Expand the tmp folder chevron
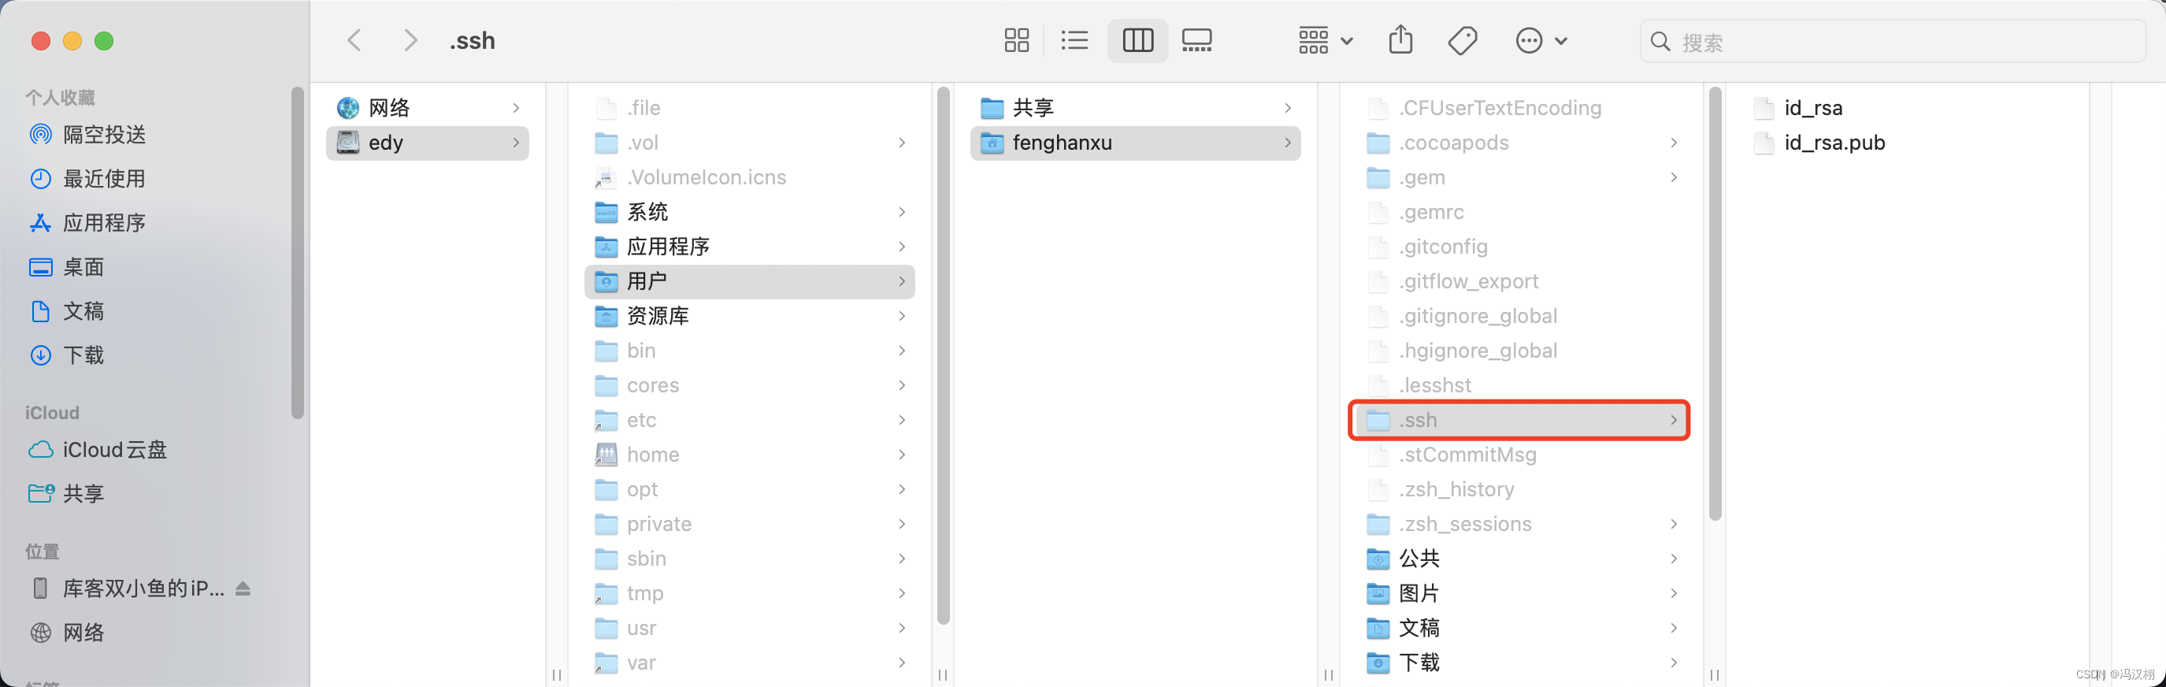This screenshot has width=2166, height=687. pos(901,592)
